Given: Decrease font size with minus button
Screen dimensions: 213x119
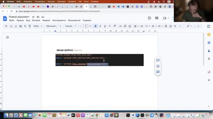Looking at the screenshot, I should click(81, 26).
